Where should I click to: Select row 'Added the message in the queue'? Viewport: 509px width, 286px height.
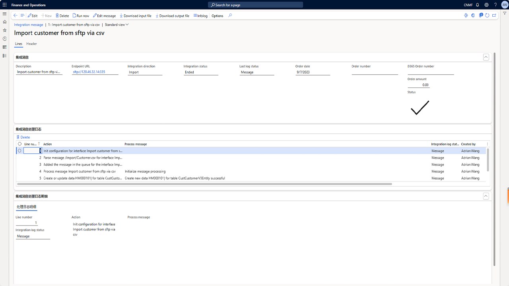pyautogui.click(x=251, y=164)
